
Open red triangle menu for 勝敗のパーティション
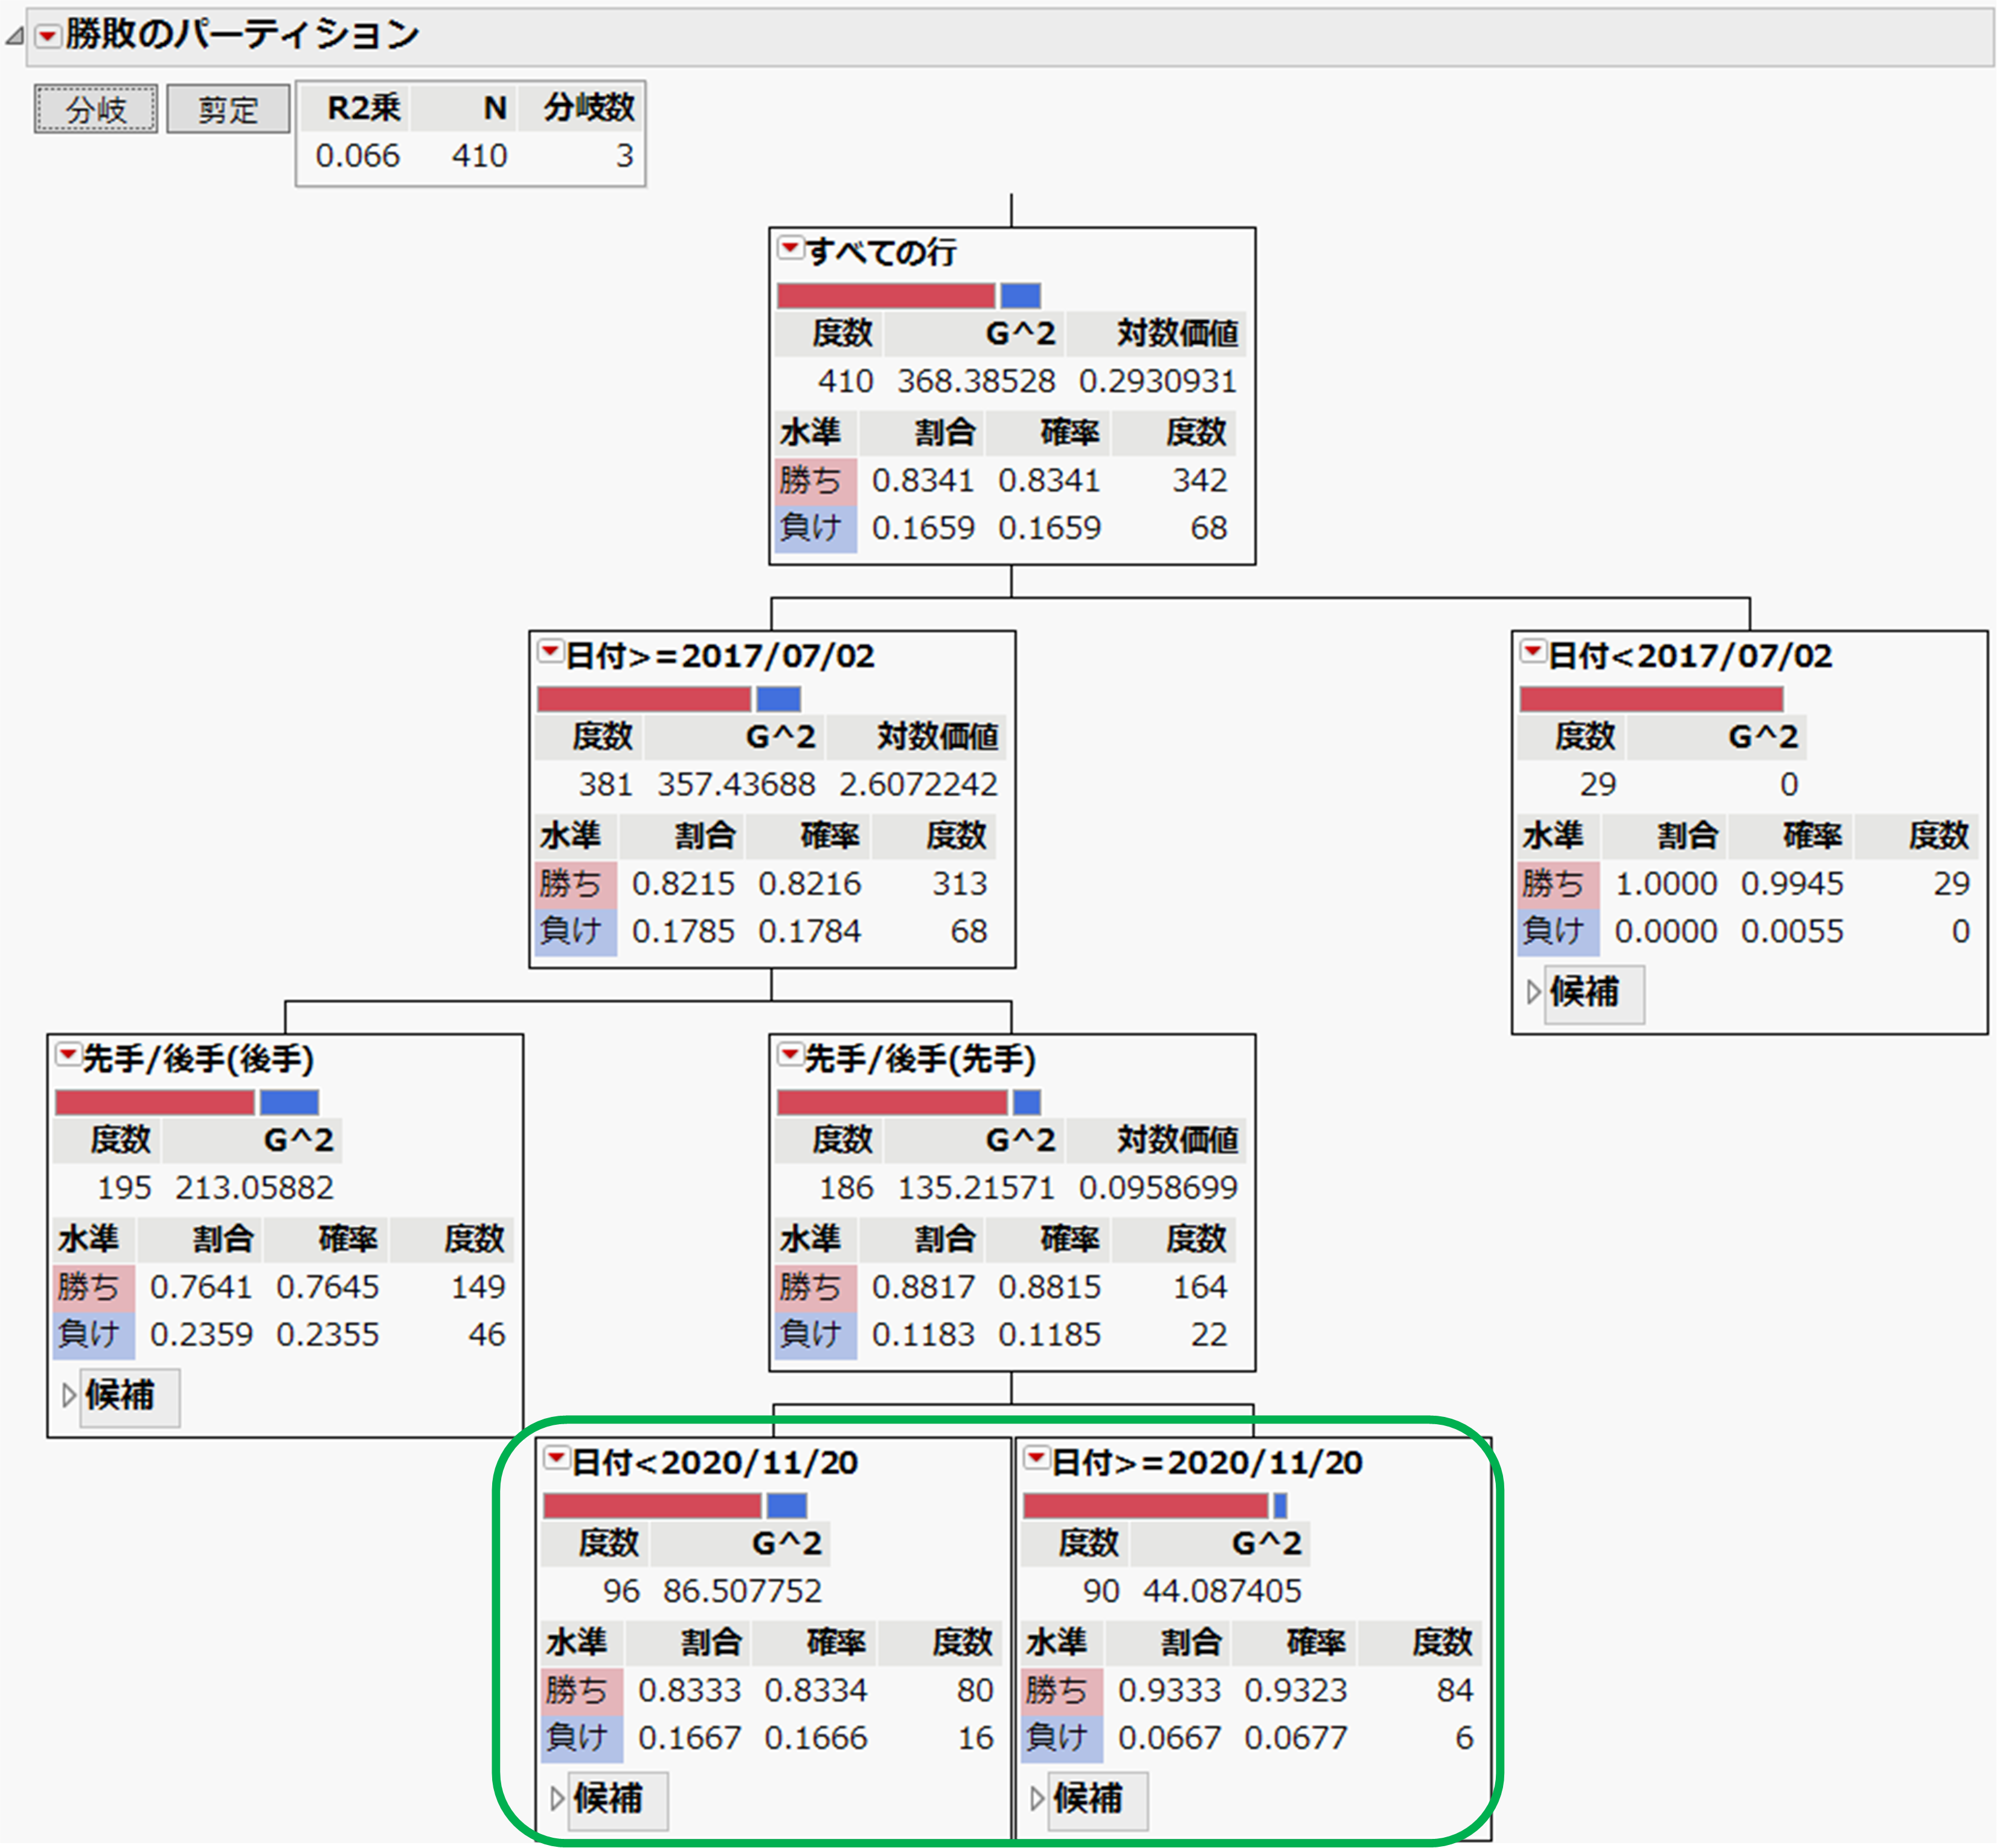(x=47, y=37)
